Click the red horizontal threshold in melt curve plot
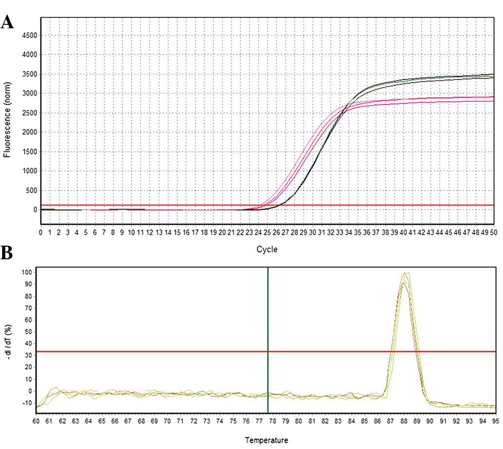The height and width of the screenshot is (449, 503). pos(146,351)
